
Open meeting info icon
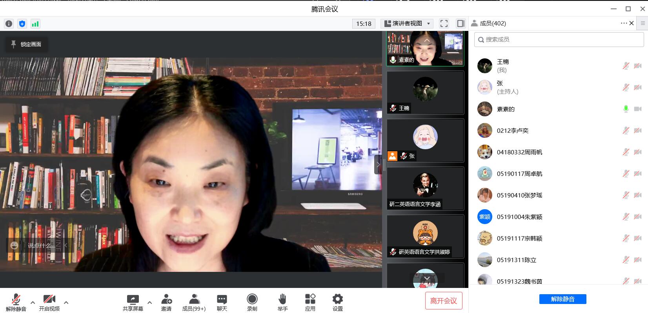click(9, 24)
